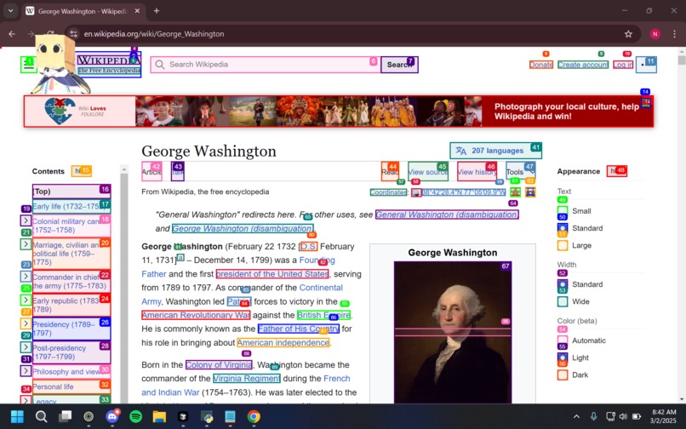Click the Wikipedia globe logo wordmark

(109, 65)
